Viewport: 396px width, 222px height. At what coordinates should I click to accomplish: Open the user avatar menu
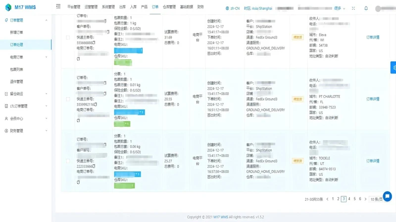point(378,8)
